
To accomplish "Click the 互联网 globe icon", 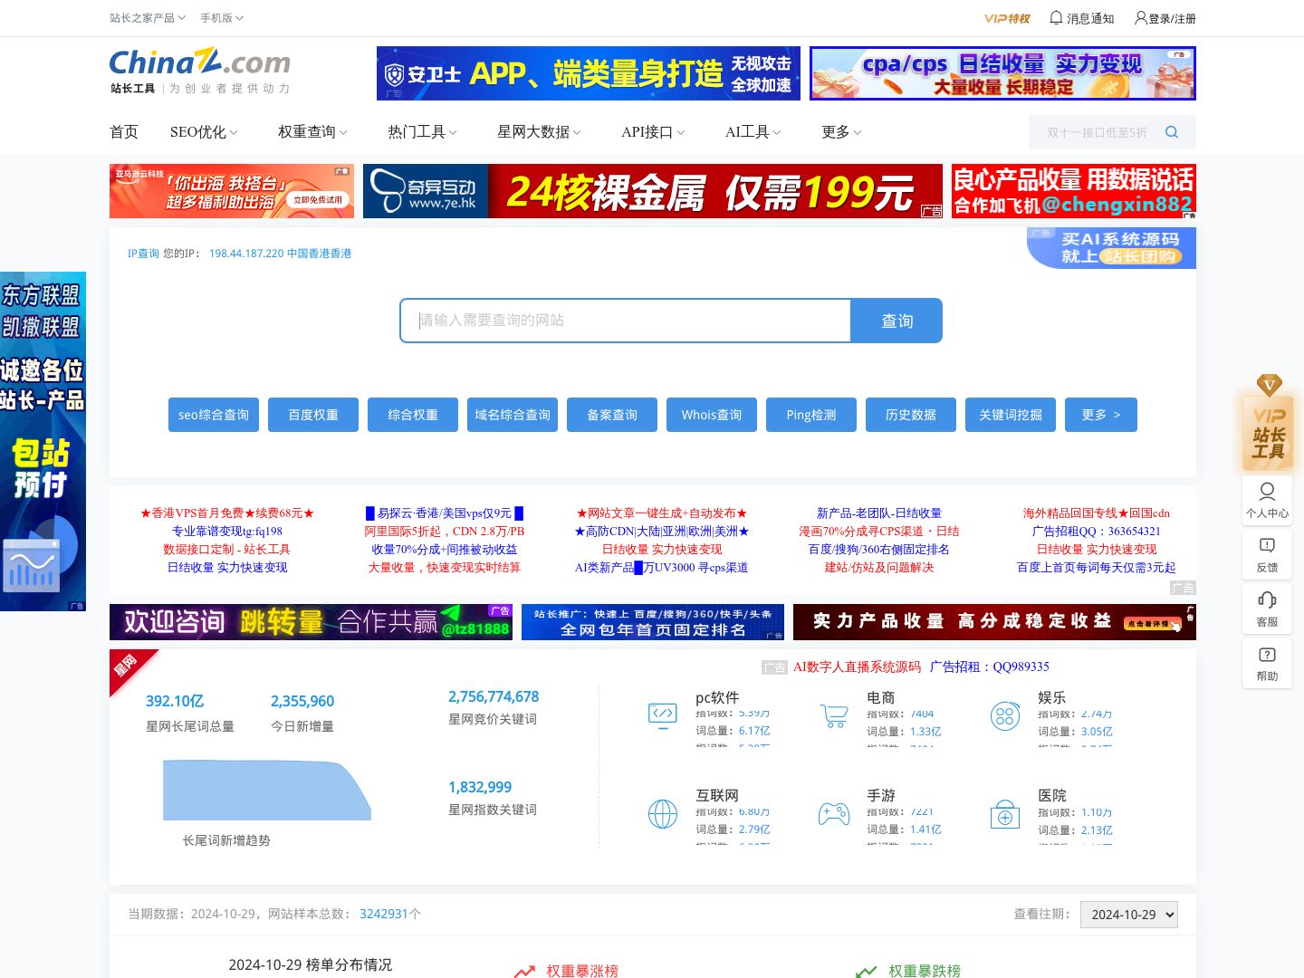I will point(663,814).
